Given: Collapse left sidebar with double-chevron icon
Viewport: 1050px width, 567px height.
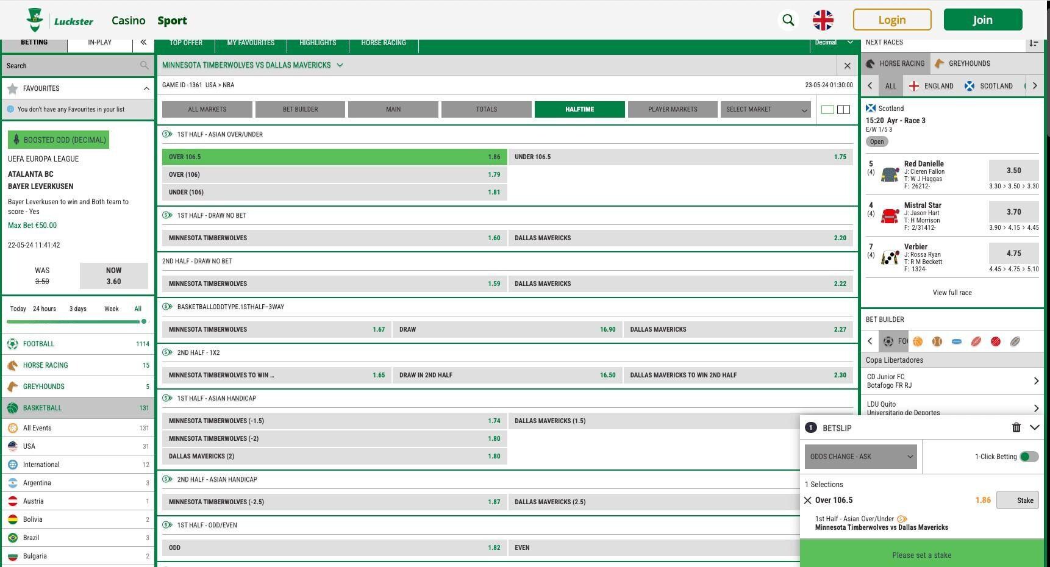Looking at the screenshot, I should click(x=143, y=42).
